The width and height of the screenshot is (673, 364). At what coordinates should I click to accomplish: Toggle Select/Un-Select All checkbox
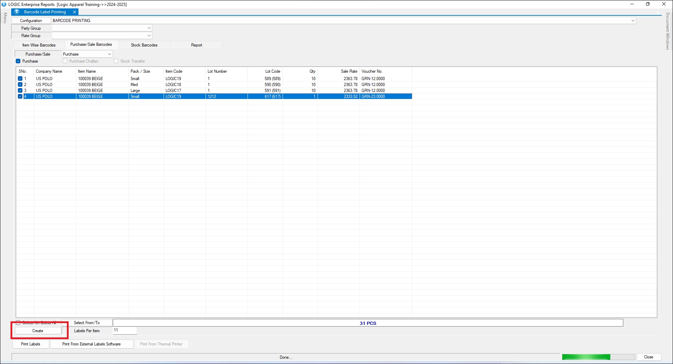coord(18,323)
